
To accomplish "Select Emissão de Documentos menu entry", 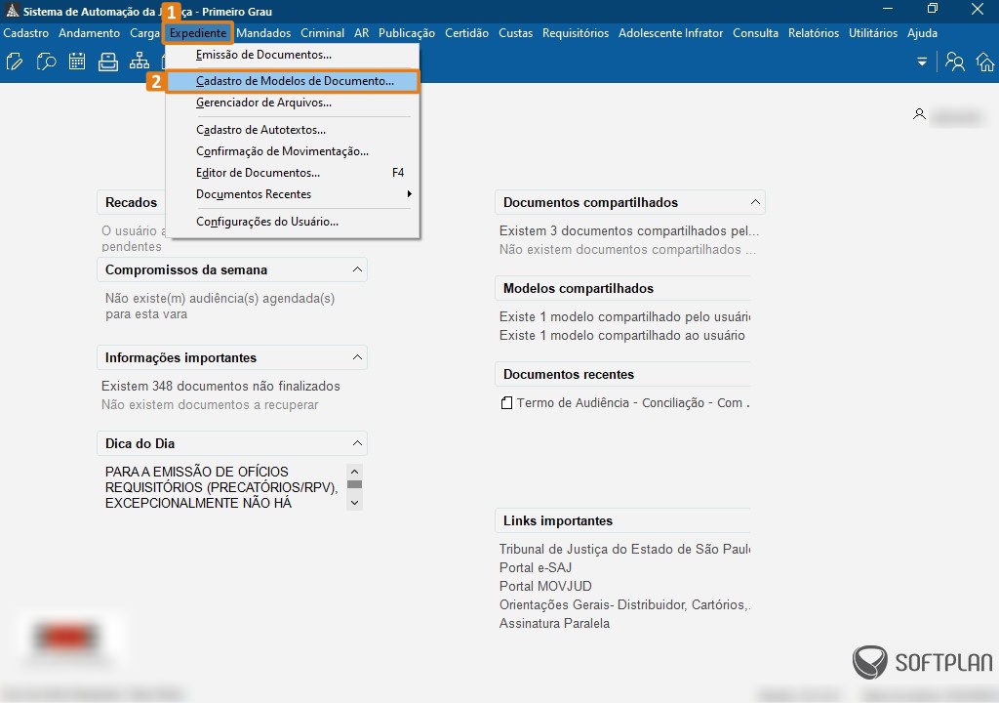I will tap(293, 55).
